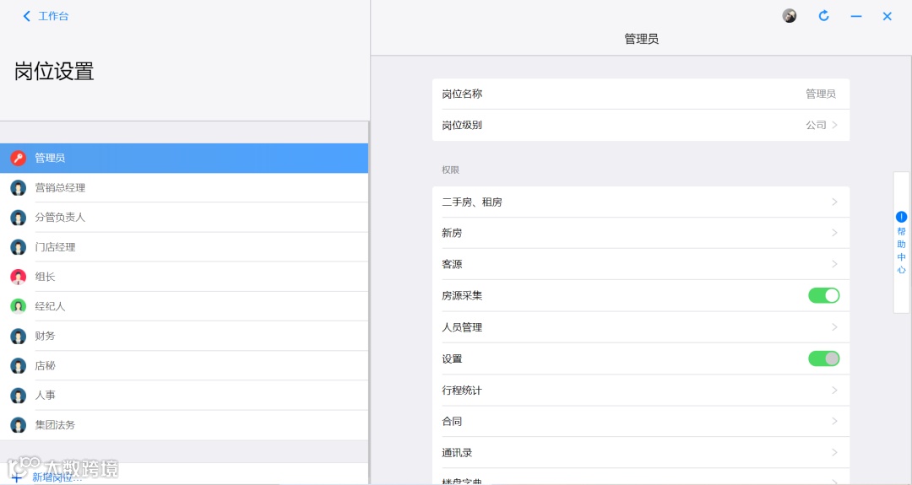Expand the 新房 permission chevron
The height and width of the screenshot is (485, 912).
coord(834,232)
